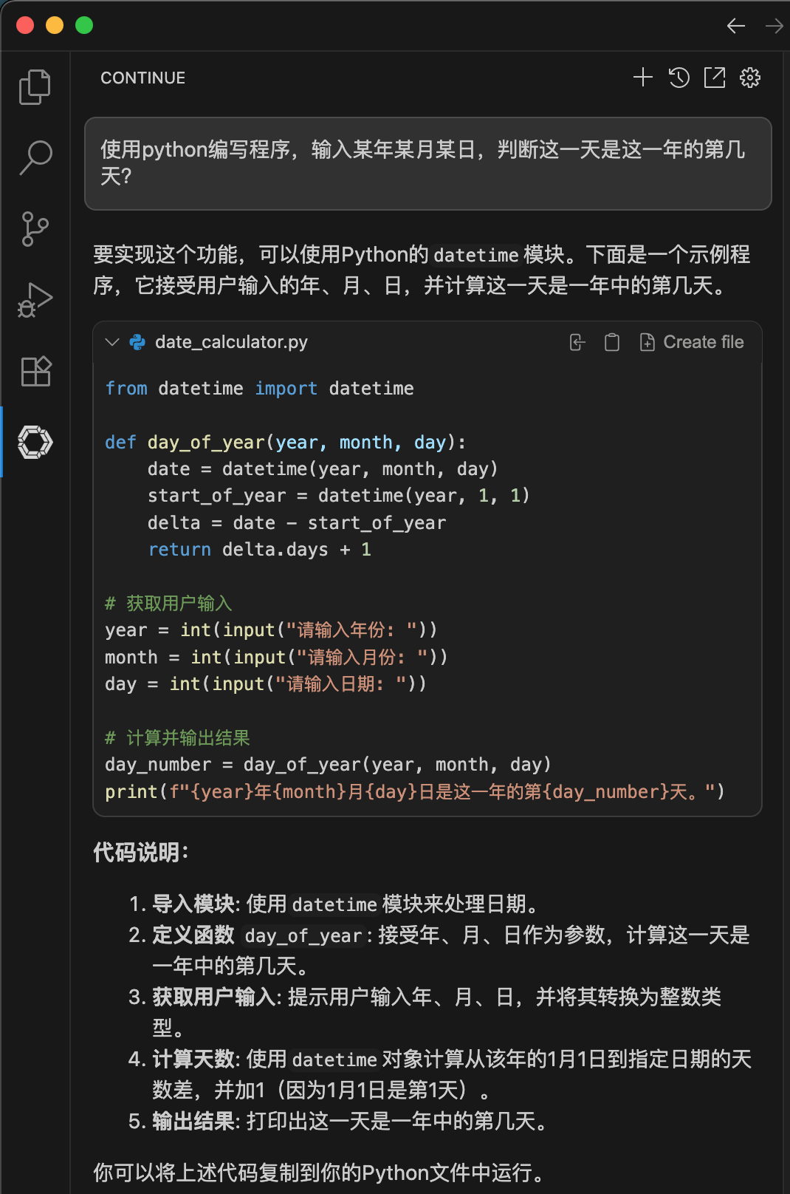Click the '代码说明:' heading
Viewport: 790px width, 1194px height.
click(141, 853)
